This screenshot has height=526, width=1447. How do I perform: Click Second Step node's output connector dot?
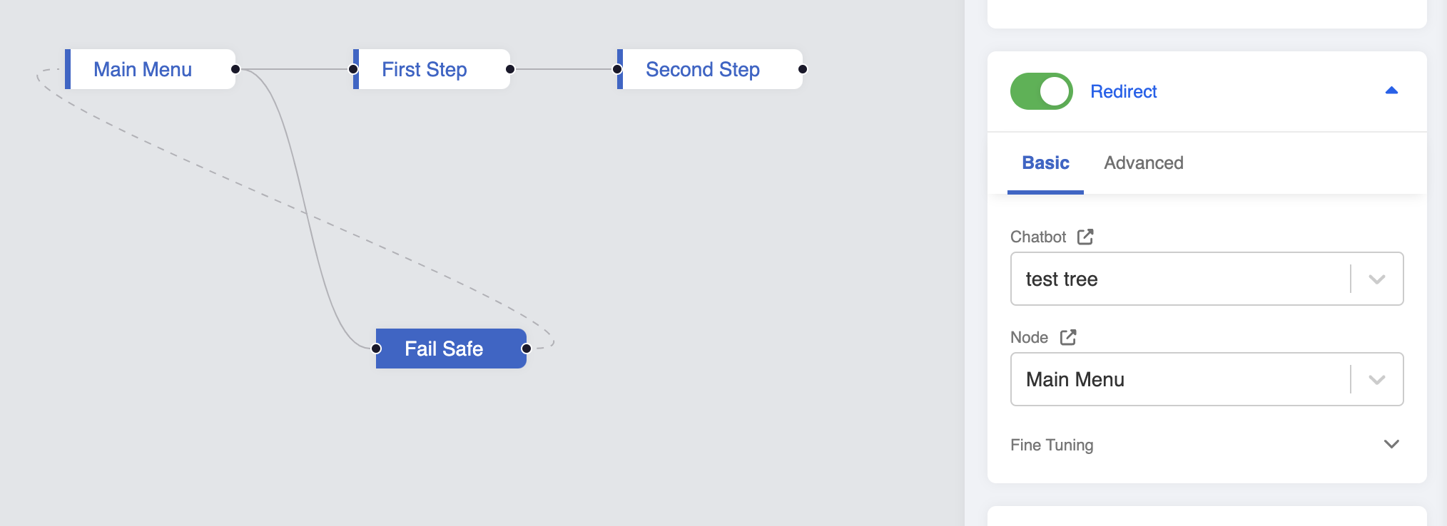point(803,69)
